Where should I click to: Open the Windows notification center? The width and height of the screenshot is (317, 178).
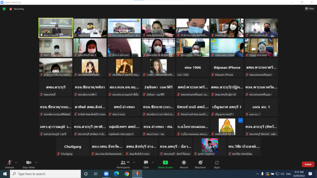[x=310, y=174]
